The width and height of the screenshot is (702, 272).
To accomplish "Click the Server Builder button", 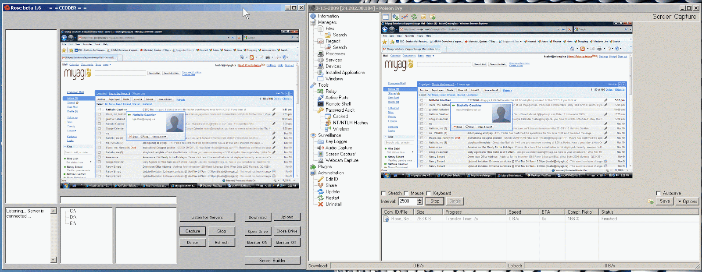I will point(272,261).
